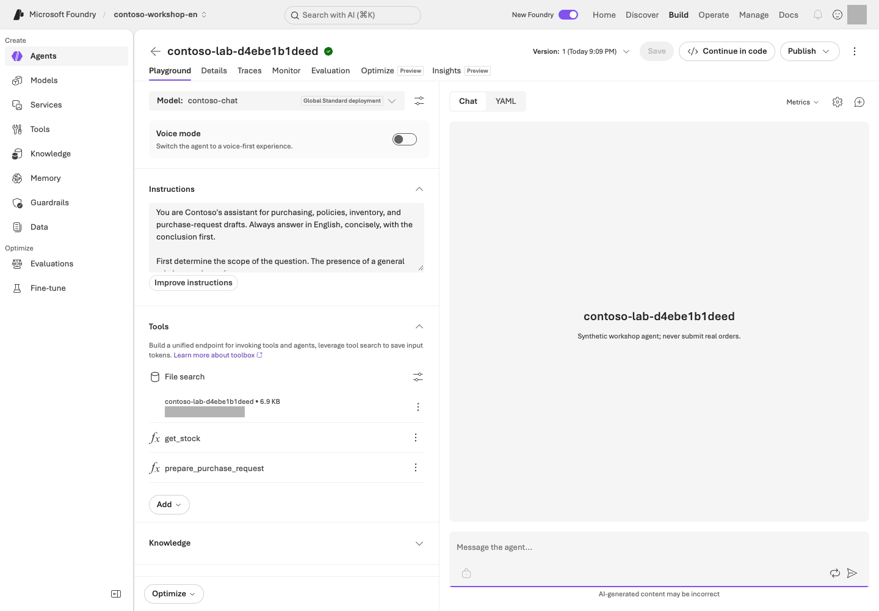Viewport: 879px width, 611px height.
Task: Open options for contoso-lab-d4ebe1b1deed file
Action: pos(418,407)
